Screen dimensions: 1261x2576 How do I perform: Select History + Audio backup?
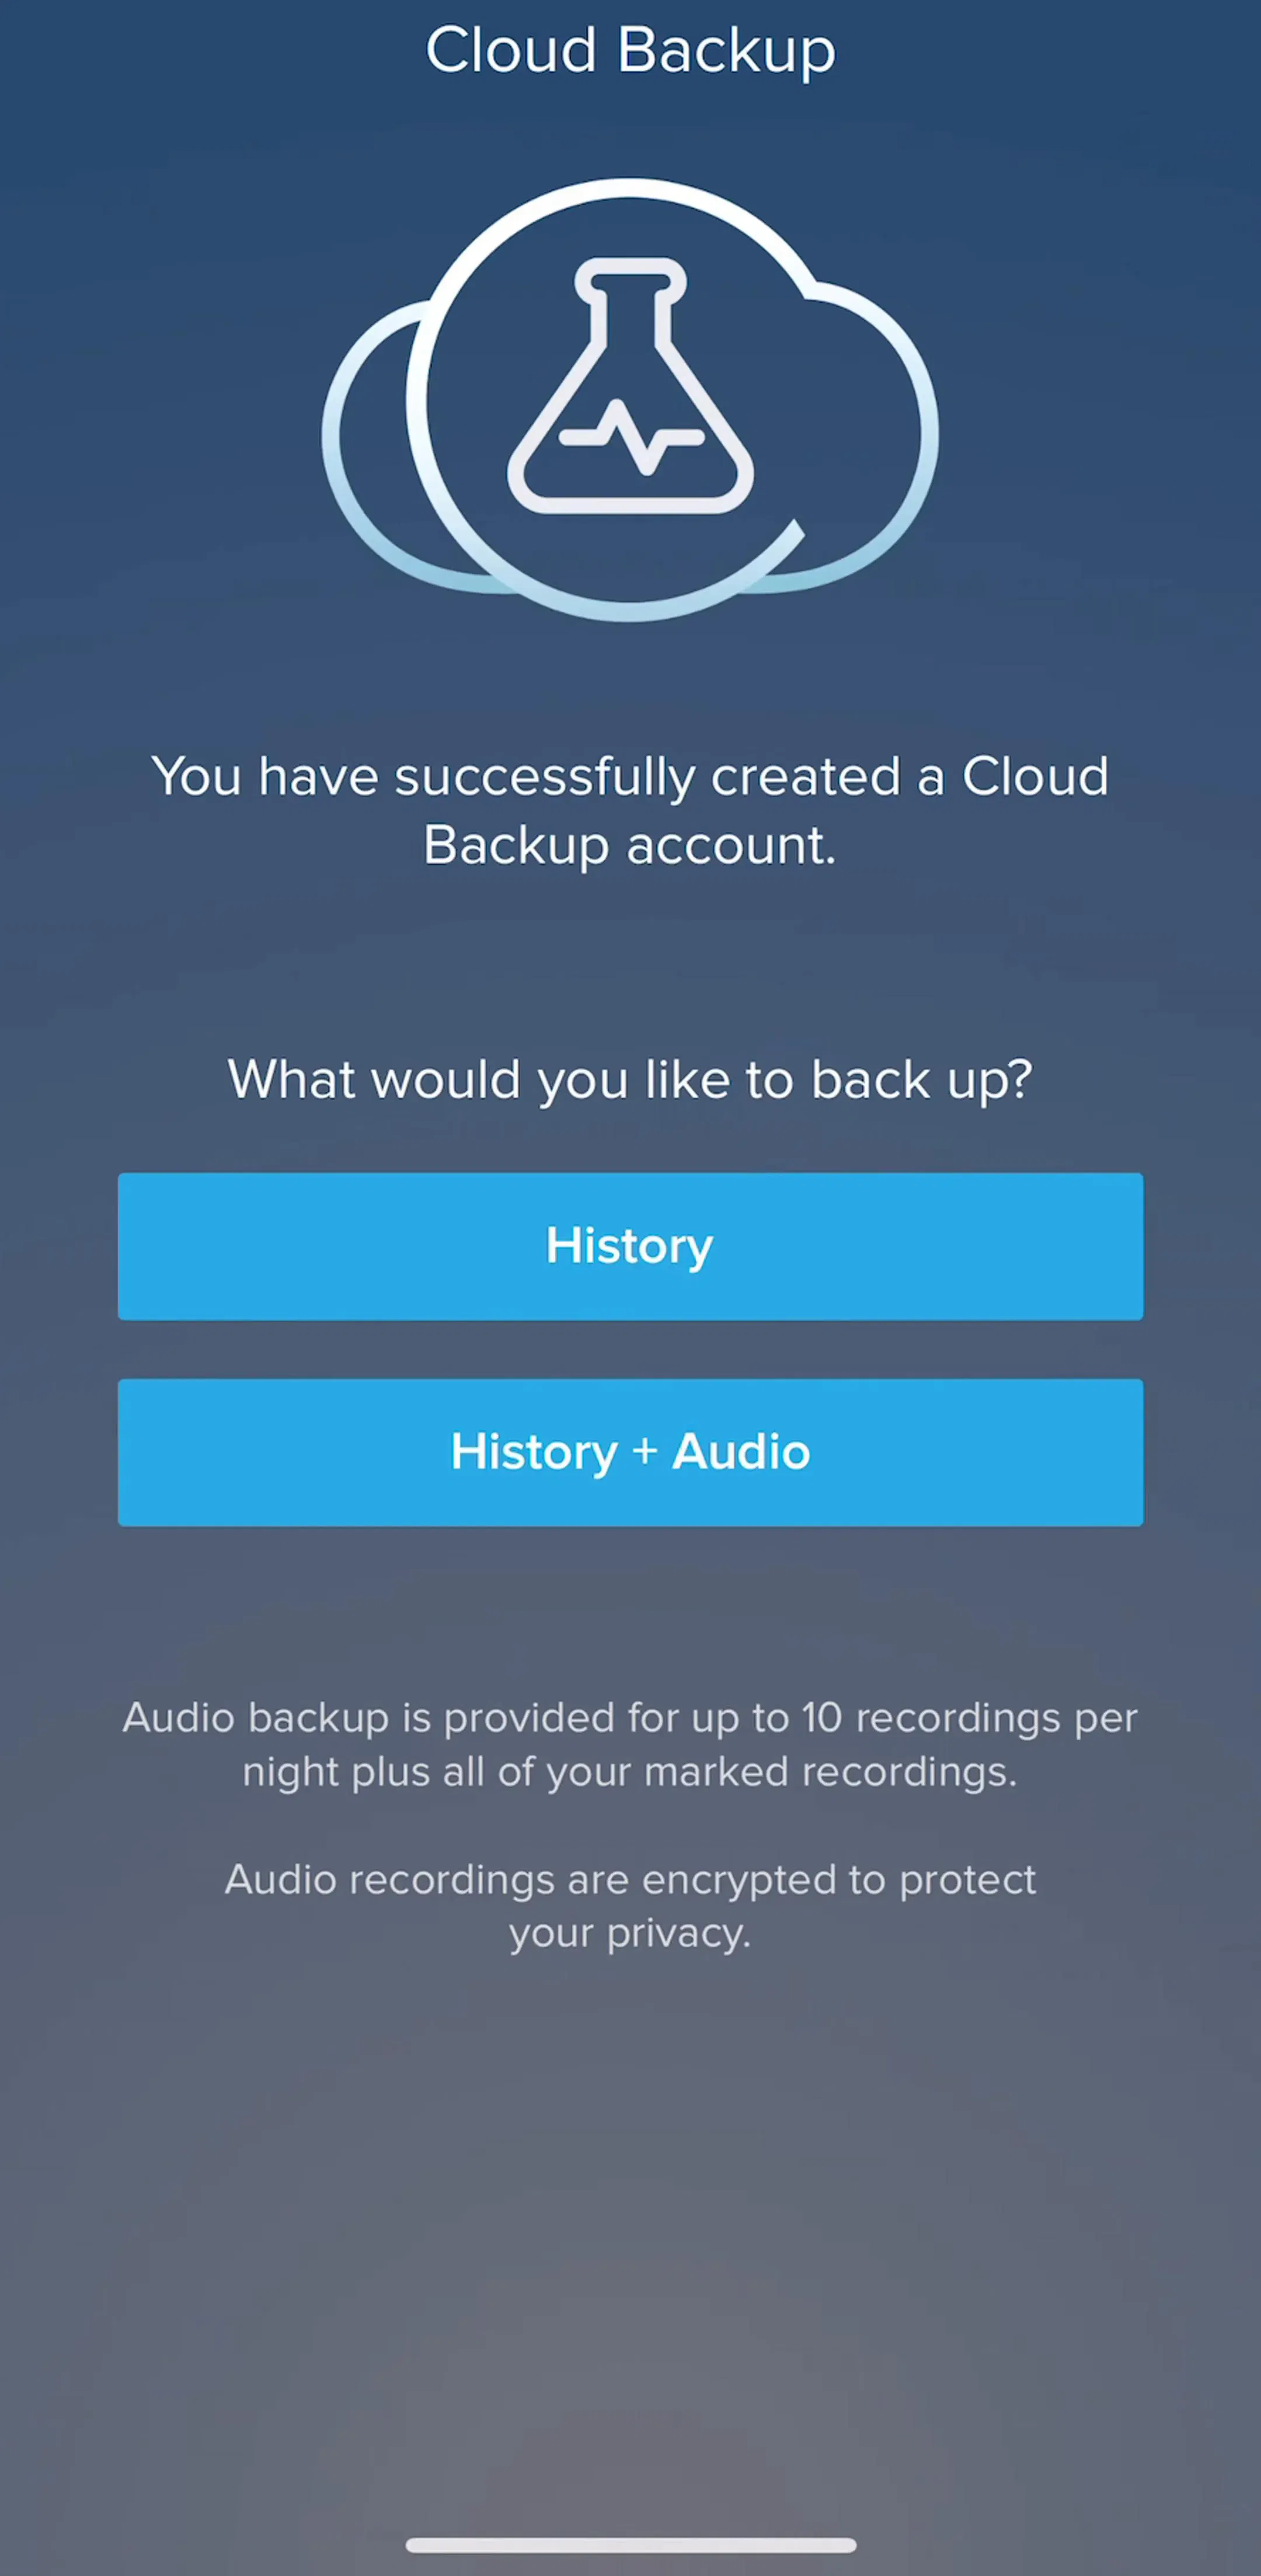click(630, 1452)
